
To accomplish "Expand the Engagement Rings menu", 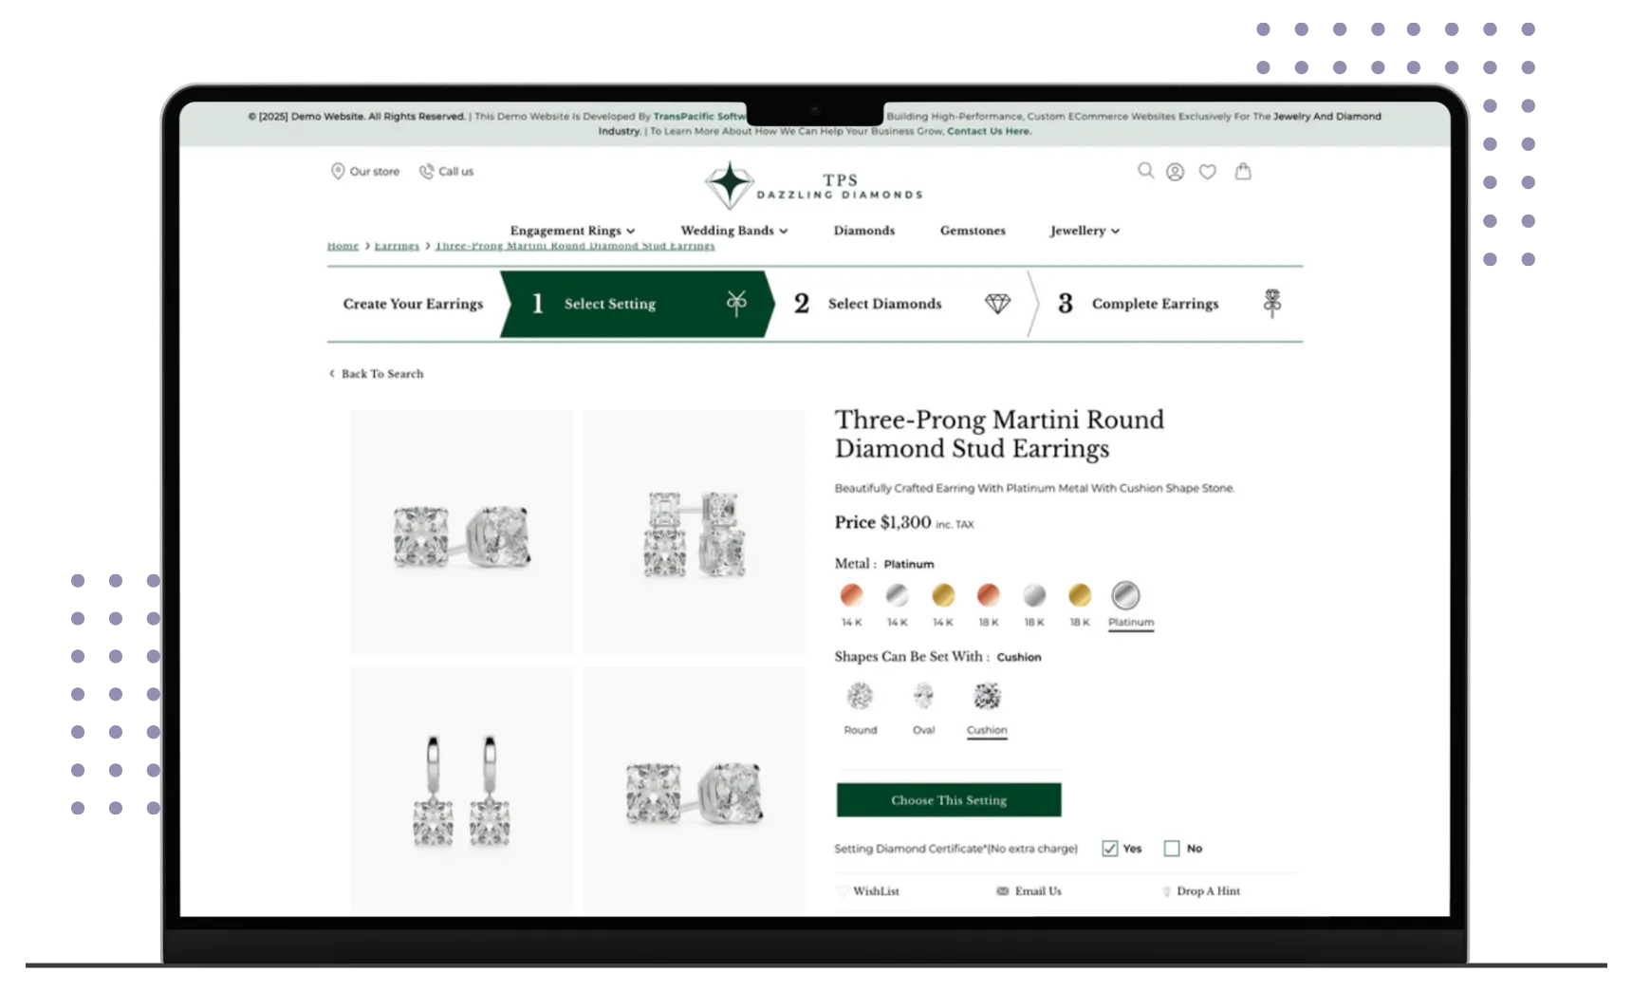I will tap(571, 231).
